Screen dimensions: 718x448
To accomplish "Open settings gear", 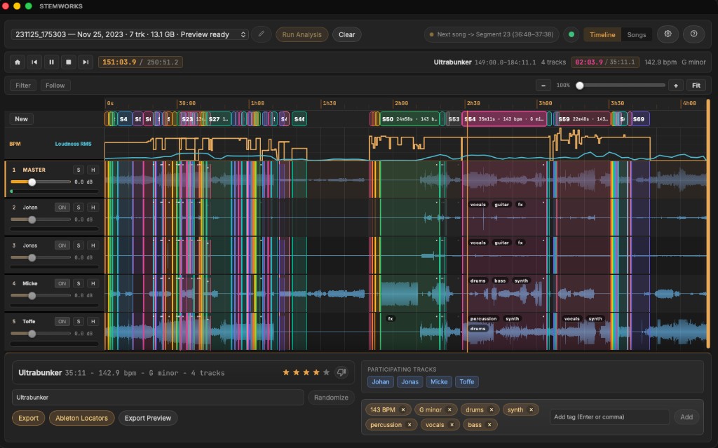I will click(x=668, y=34).
